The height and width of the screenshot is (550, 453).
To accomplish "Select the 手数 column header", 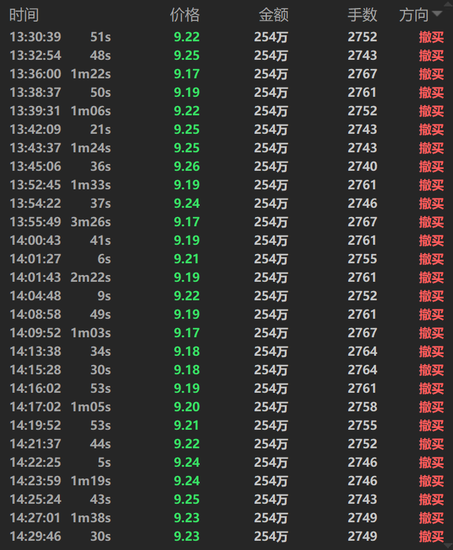I will pyautogui.click(x=362, y=15).
